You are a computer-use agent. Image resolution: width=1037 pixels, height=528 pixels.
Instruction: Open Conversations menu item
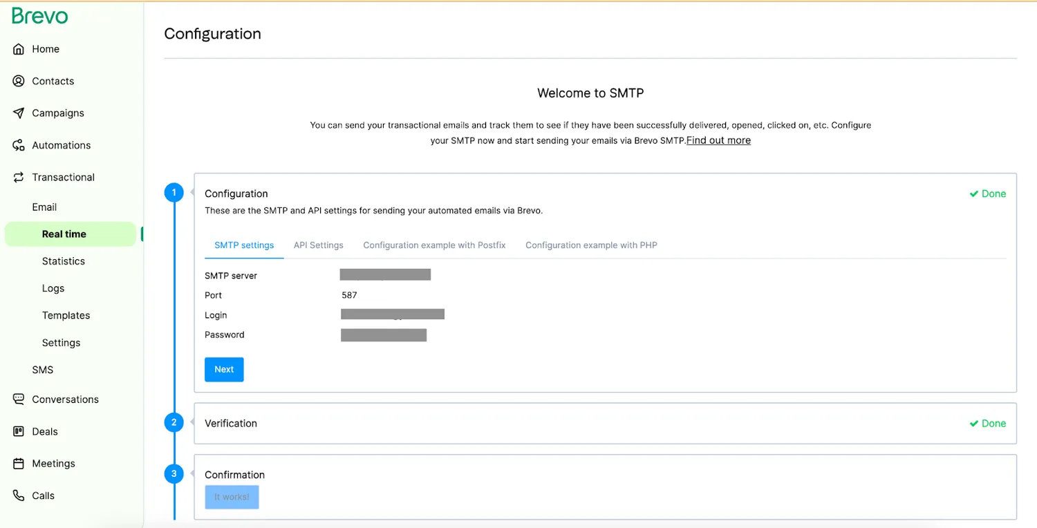(65, 399)
